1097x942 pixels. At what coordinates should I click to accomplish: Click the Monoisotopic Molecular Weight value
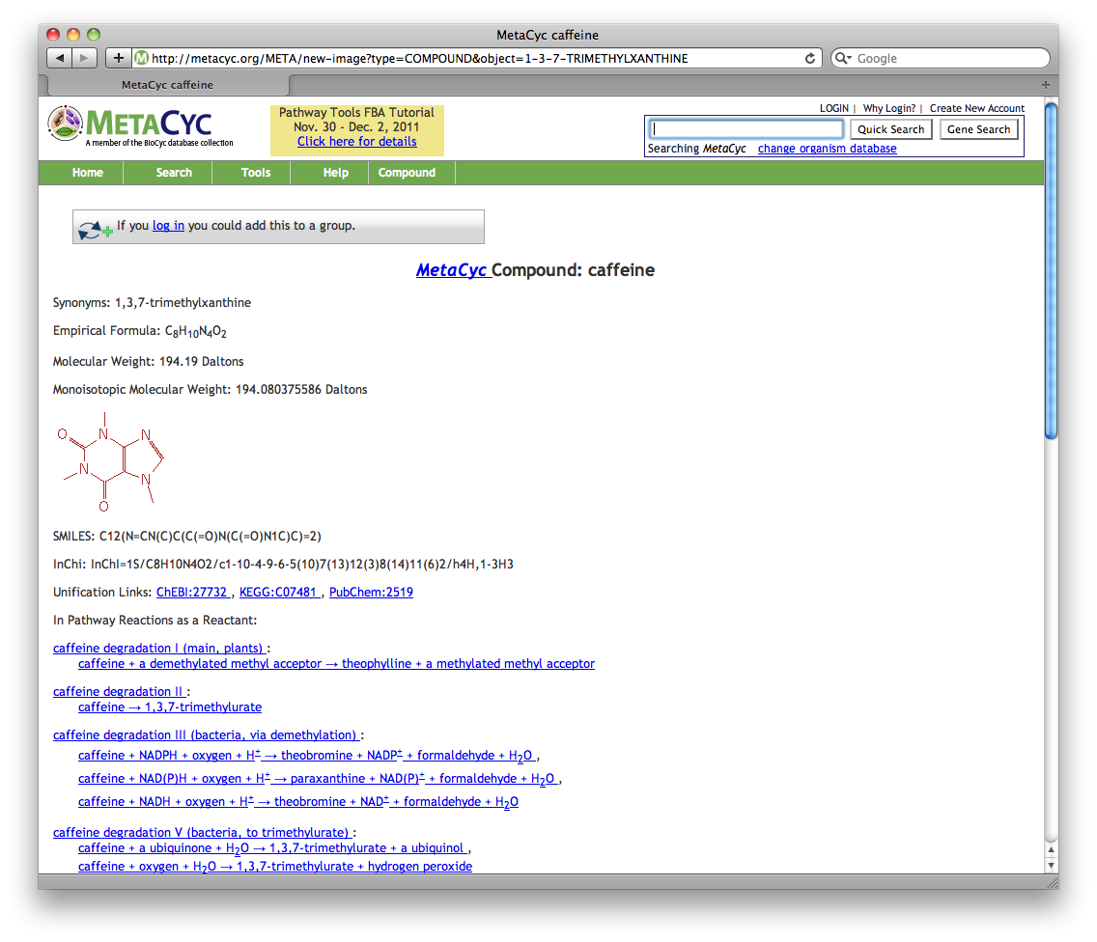coord(301,390)
